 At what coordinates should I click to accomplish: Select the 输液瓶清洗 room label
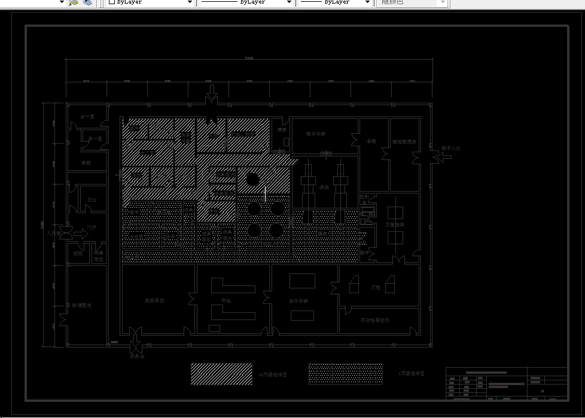tap(404, 142)
